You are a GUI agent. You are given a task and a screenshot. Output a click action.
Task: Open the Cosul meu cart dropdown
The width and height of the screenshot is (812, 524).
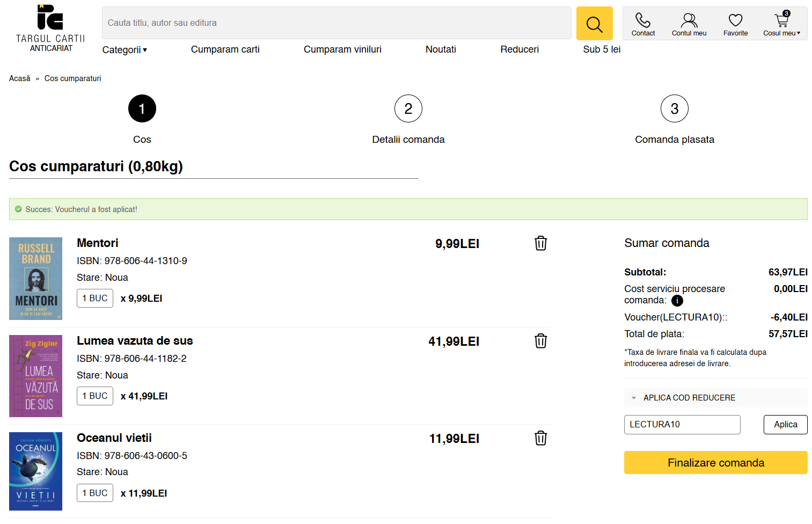click(781, 25)
